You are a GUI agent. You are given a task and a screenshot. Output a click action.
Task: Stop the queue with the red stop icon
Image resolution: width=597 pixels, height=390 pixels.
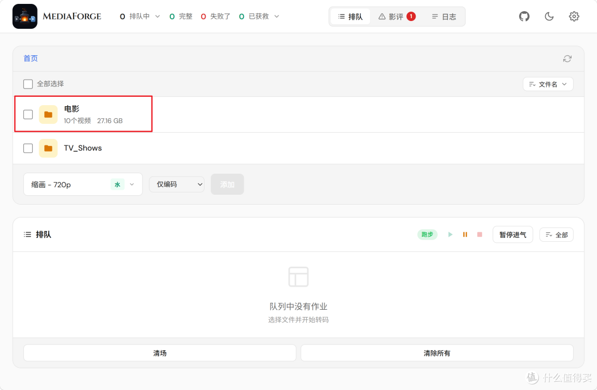click(480, 235)
